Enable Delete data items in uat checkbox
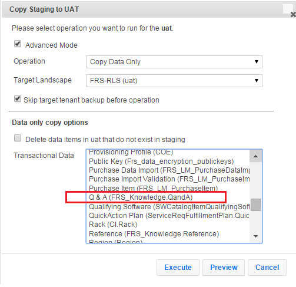 point(18,138)
